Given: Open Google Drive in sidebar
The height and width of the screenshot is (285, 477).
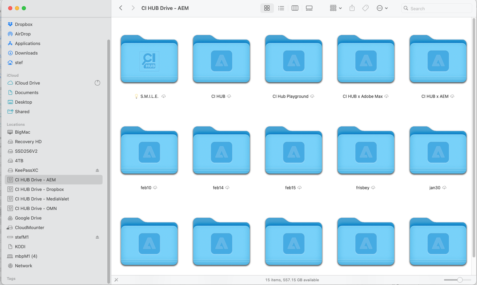Looking at the screenshot, I should [x=28, y=218].
